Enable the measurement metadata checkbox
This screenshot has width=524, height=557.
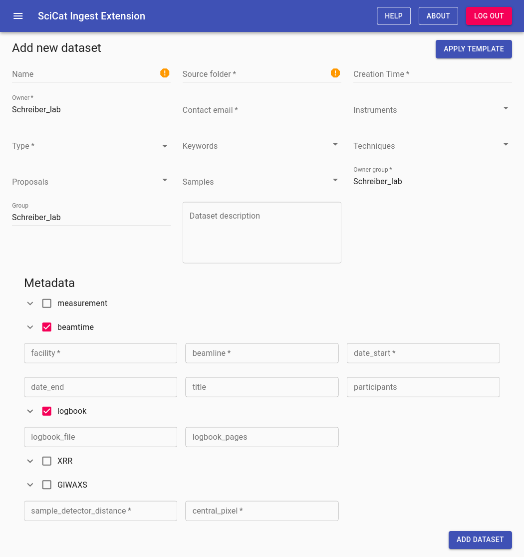(46, 303)
